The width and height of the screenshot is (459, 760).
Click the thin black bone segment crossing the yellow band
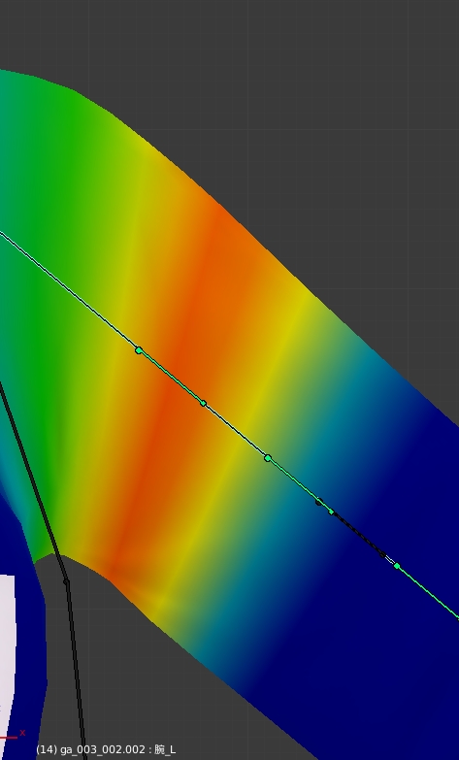(x=236, y=430)
